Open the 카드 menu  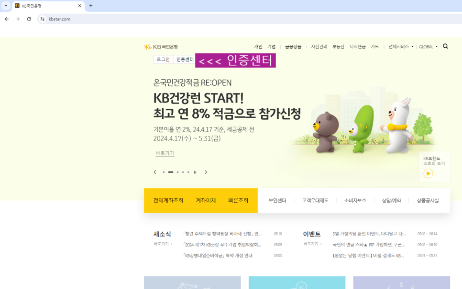tap(374, 46)
